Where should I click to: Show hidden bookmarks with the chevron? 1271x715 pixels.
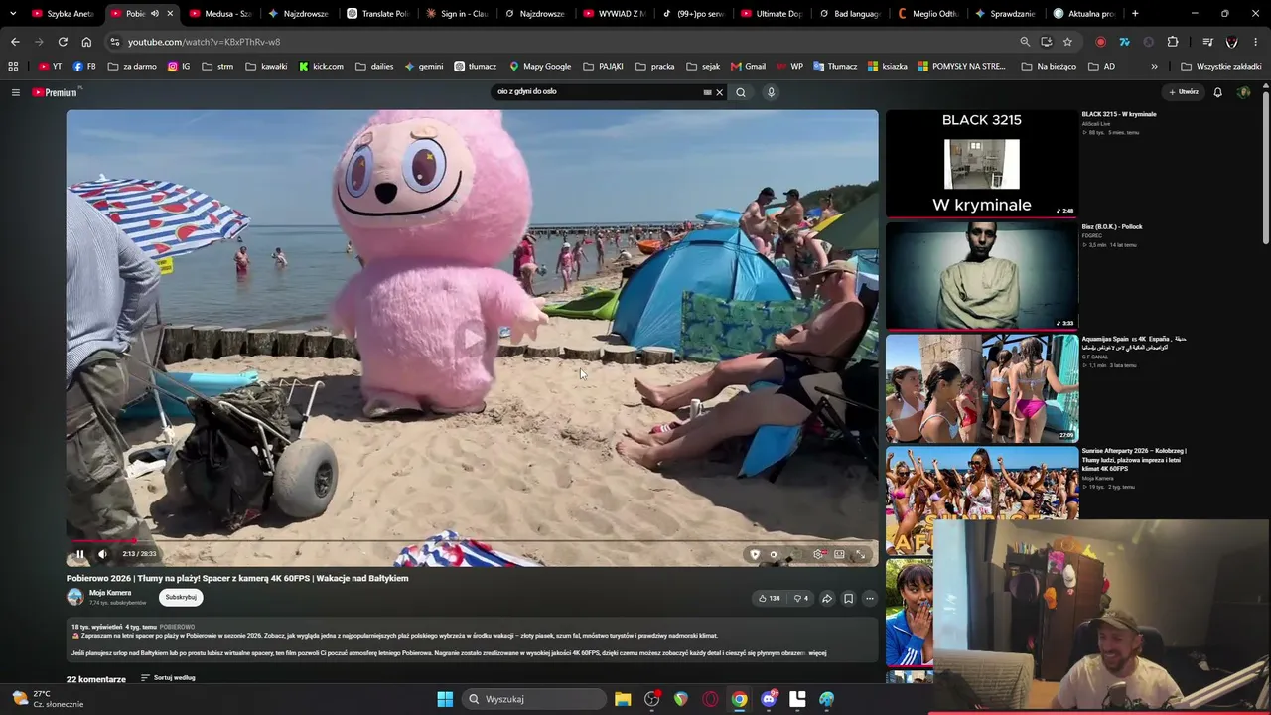coord(1154,67)
